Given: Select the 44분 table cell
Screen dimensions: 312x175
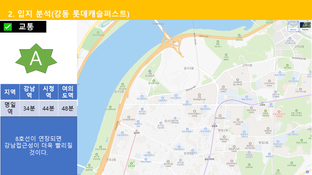Looking at the screenshot, I should point(48,108).
